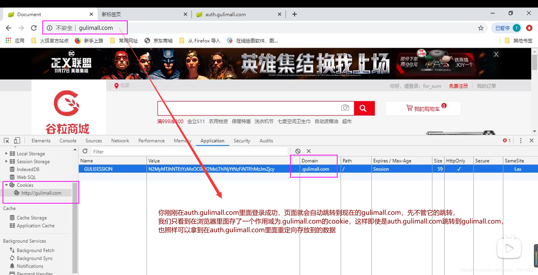Open the 其他书签 bookmarks folder
This screenshot has height=275, width=538.
[519, 41]
